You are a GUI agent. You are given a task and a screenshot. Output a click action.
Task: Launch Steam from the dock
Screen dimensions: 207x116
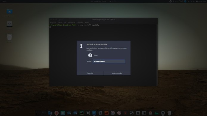coord(131,113)
